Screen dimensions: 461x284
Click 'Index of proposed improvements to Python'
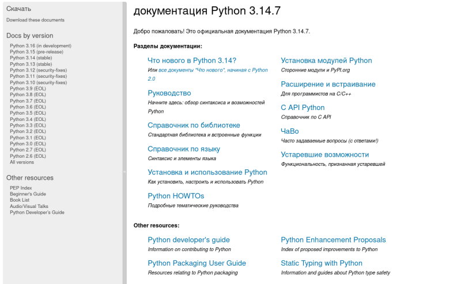(329, 249)
